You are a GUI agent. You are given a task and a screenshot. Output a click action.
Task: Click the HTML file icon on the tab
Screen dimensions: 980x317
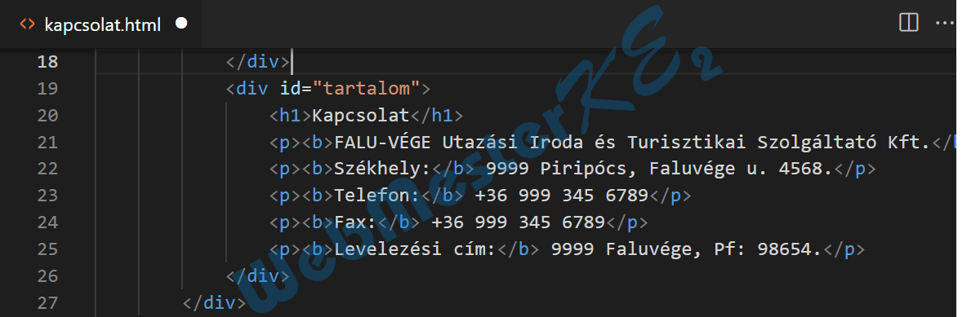point(27,24)
